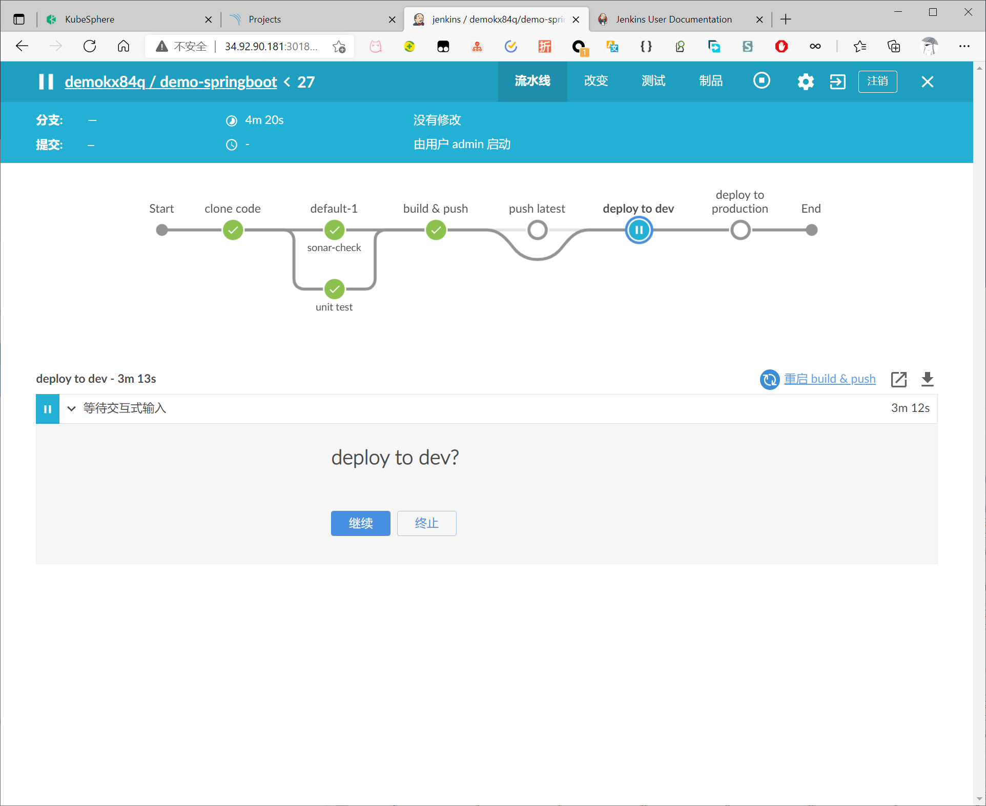Download the stage log file
This screenshot has width=986, height=806.
coord(927,379)
